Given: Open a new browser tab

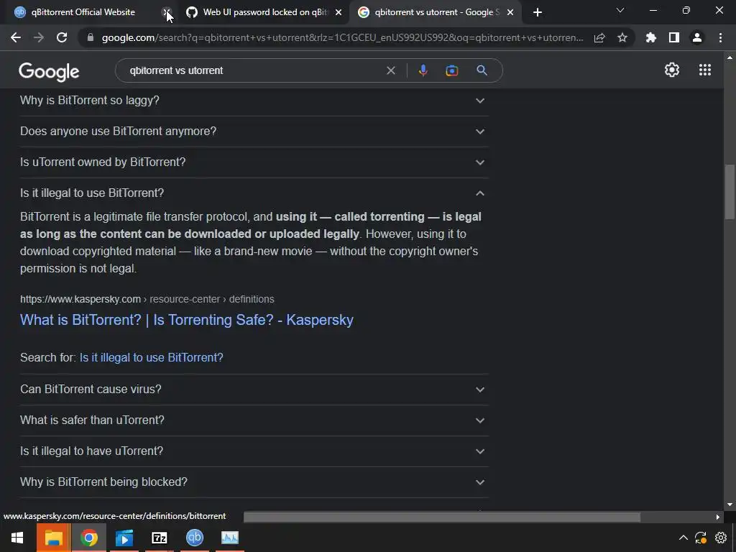Looking at the screenshot, I should point(538,12).
